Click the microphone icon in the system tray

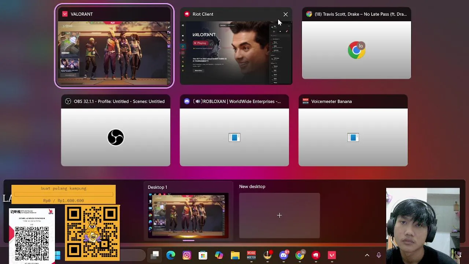click(379, 255)
